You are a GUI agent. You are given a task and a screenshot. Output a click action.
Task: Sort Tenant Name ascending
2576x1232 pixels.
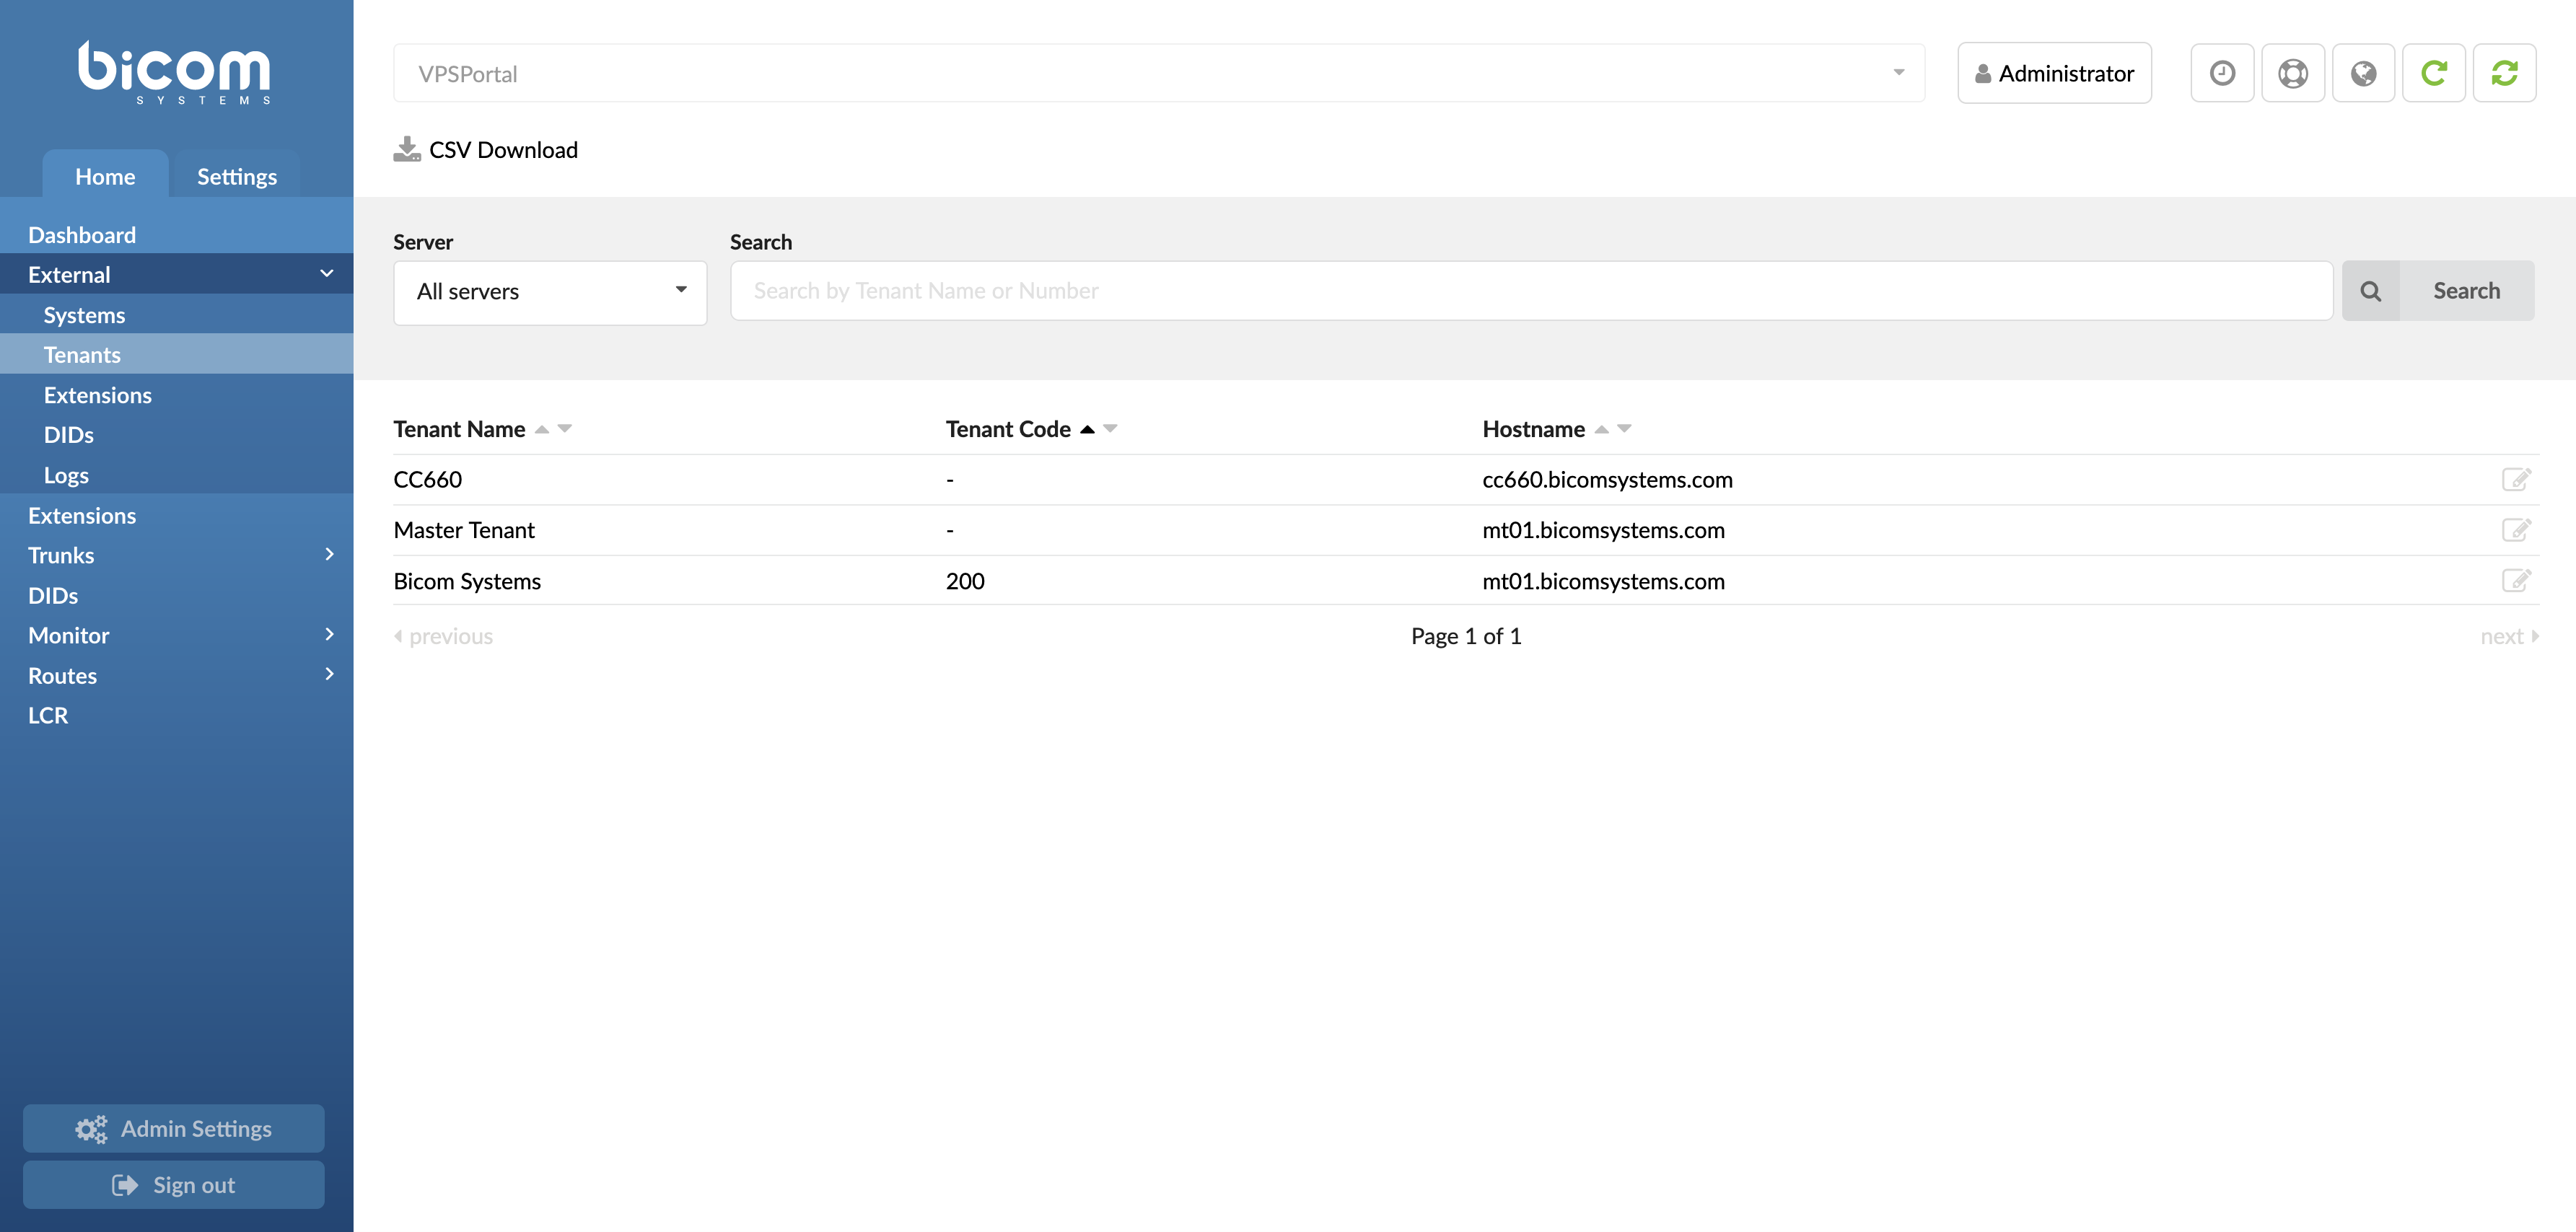click(542, 429)
